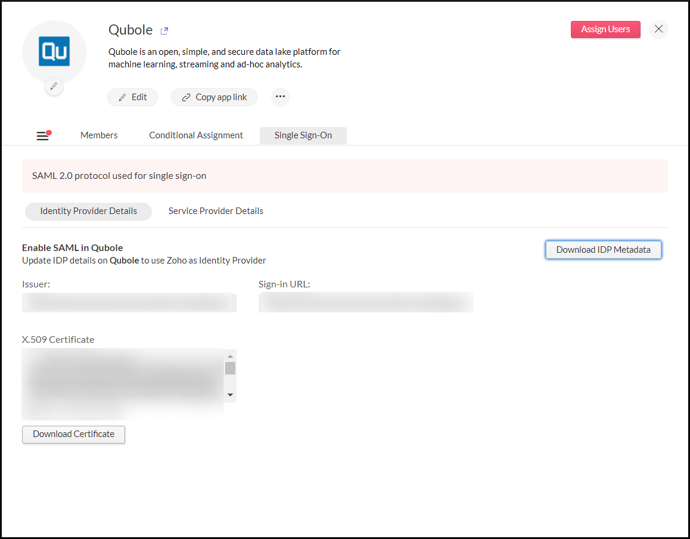Edit the app logo with pencil icon
Viewport: 690px width, 539px height.
[x=54, y=86]
